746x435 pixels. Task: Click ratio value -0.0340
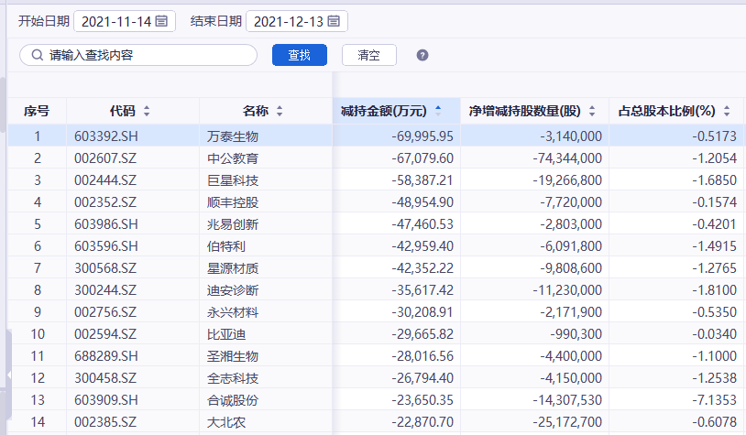pos(714,334)
